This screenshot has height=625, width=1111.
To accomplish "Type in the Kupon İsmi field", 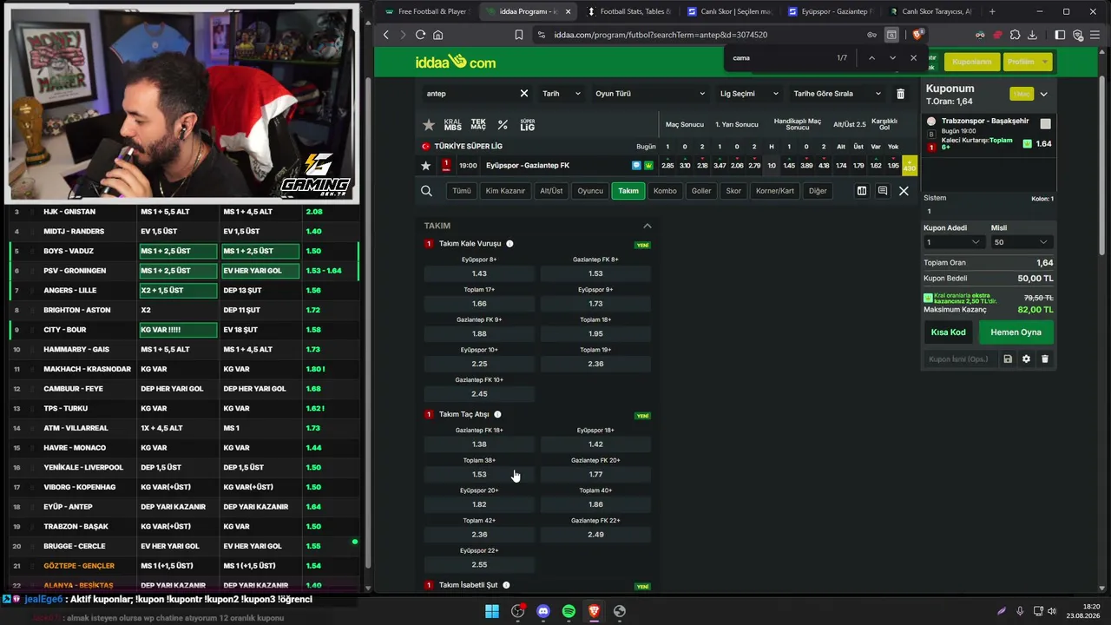I will 960,359.
